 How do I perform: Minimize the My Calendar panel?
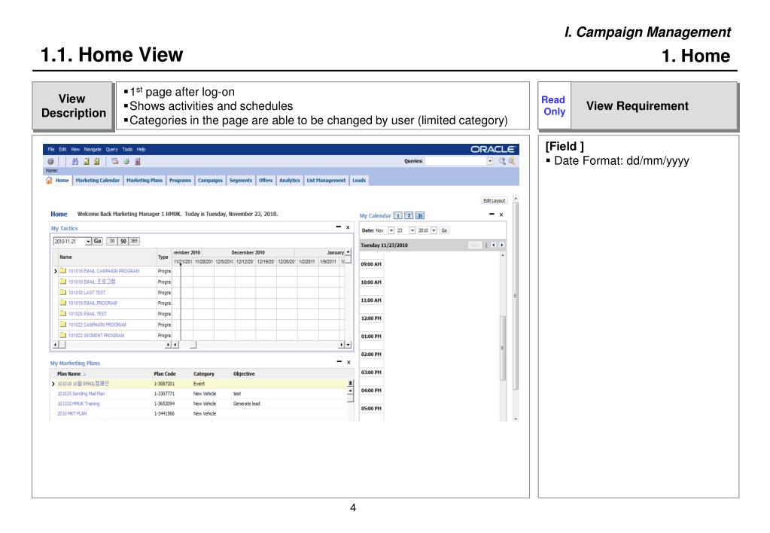point(492,215)
